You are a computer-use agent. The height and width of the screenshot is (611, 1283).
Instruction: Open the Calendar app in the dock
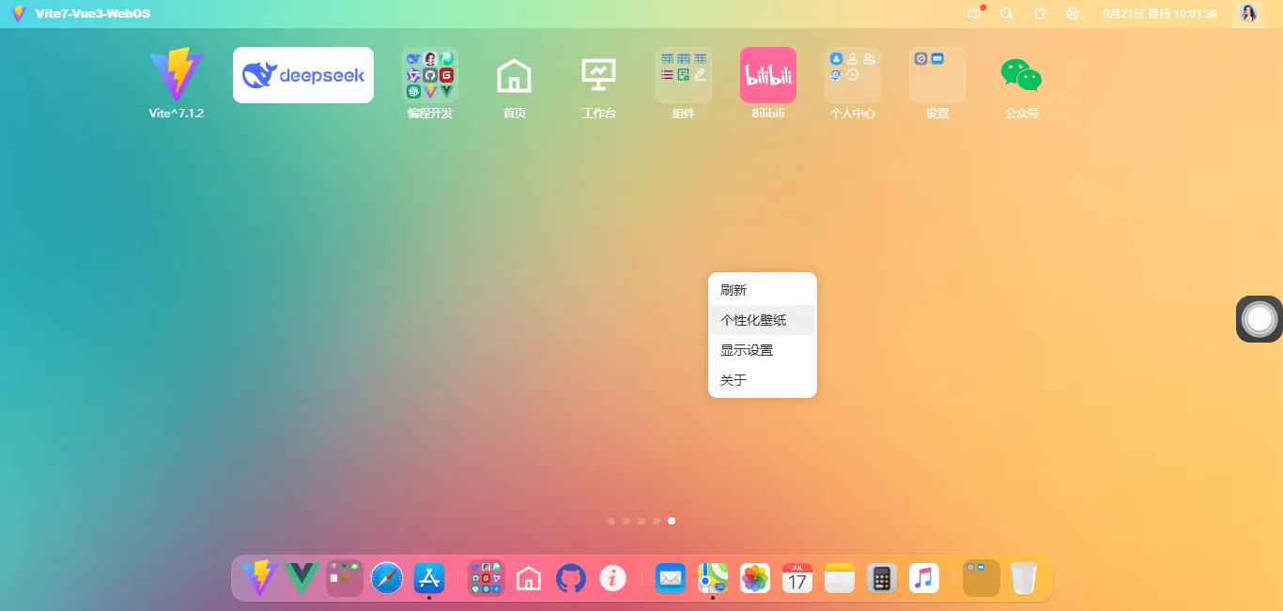click(x=796, y=578)
